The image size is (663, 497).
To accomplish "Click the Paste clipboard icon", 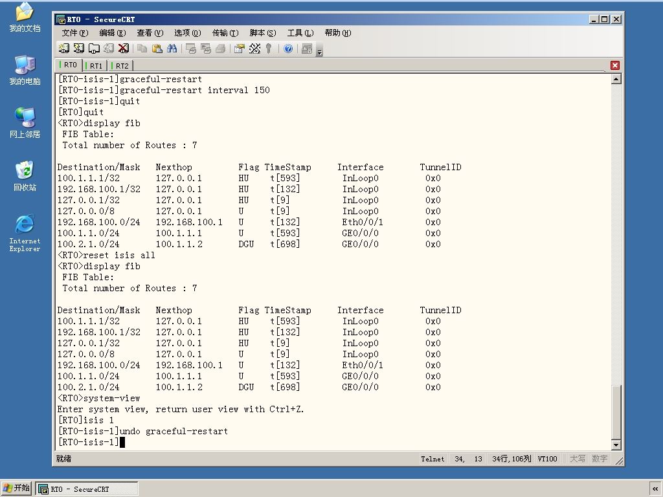I will [157, 49].
